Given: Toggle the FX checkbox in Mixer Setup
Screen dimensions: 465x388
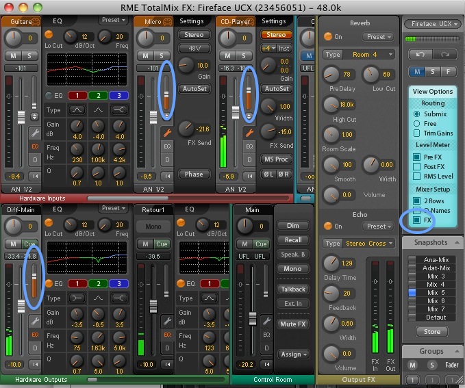Looking at the screenshot, I should point(416,220).
